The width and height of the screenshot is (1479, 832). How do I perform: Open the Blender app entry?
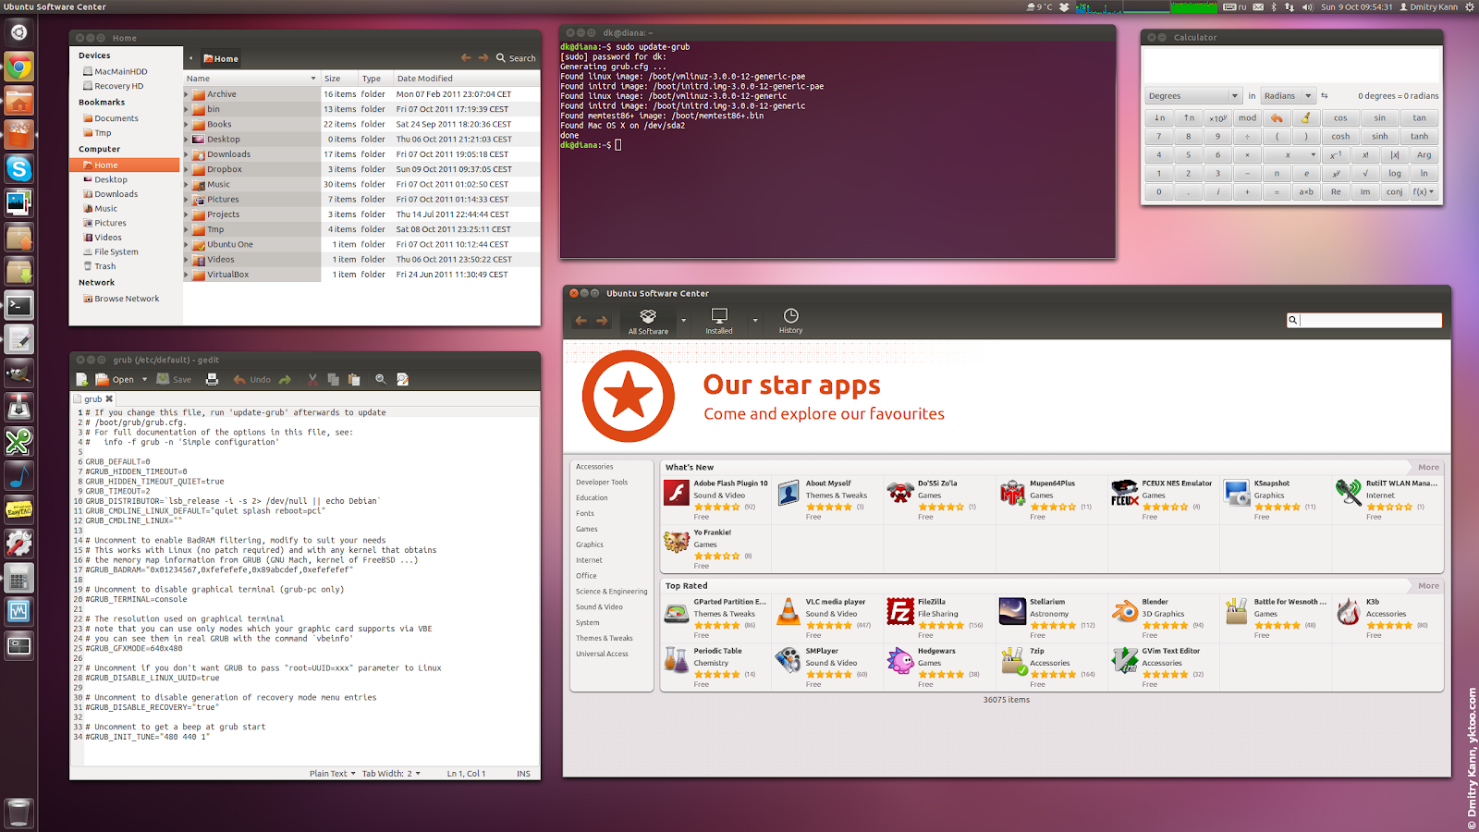click(x=1163, y=618)
